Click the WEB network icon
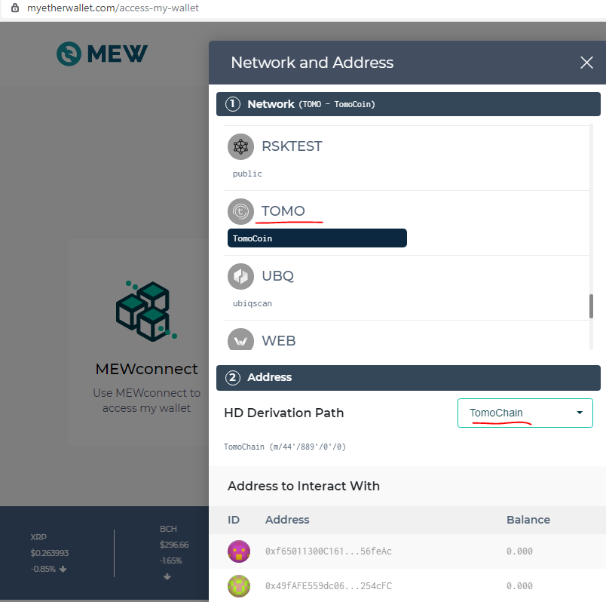The image size is (606, 602). click(240, 339)
